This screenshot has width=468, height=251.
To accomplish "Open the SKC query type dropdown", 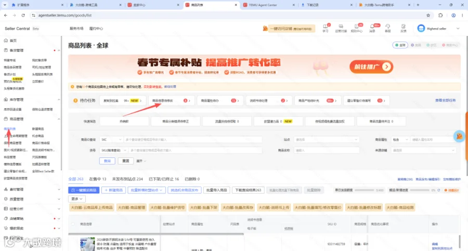I will tap(111, 139).
